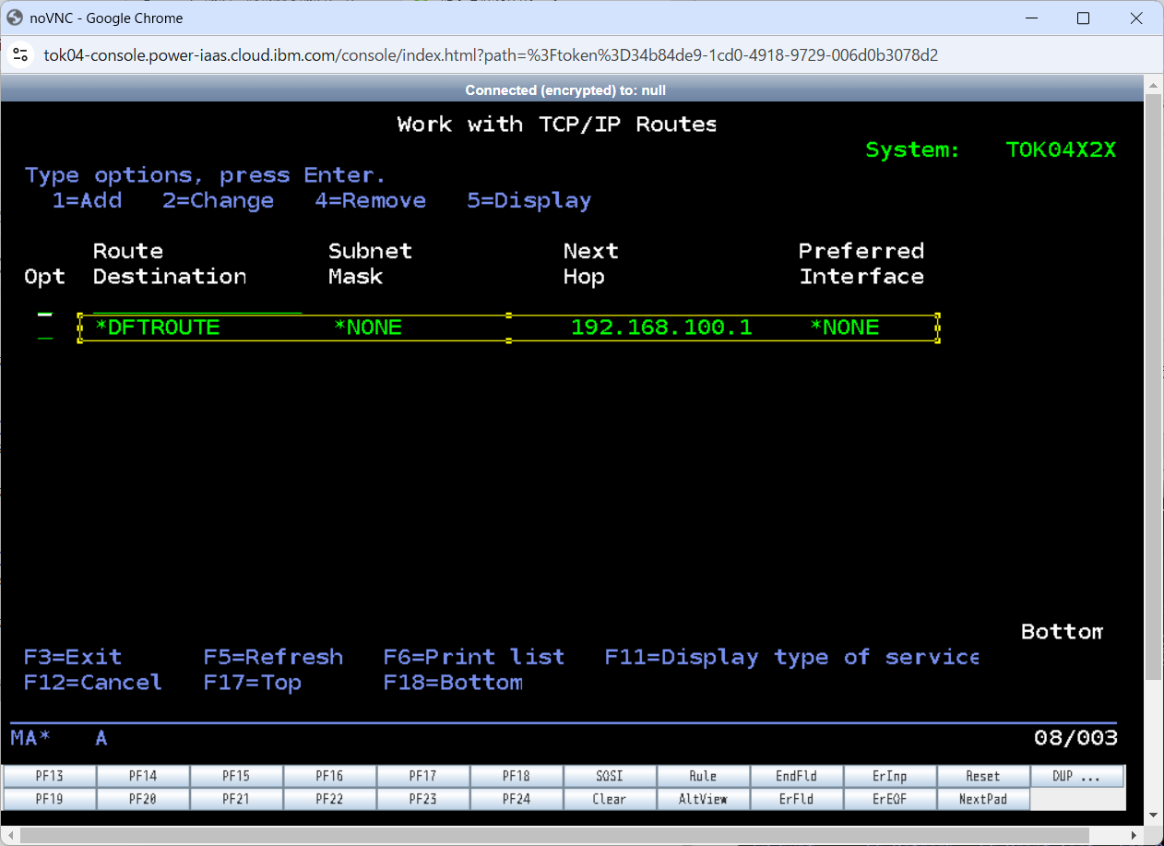Click the Opt field beside *DFTROUTE

pyautogui.click(x=45, y=328)
